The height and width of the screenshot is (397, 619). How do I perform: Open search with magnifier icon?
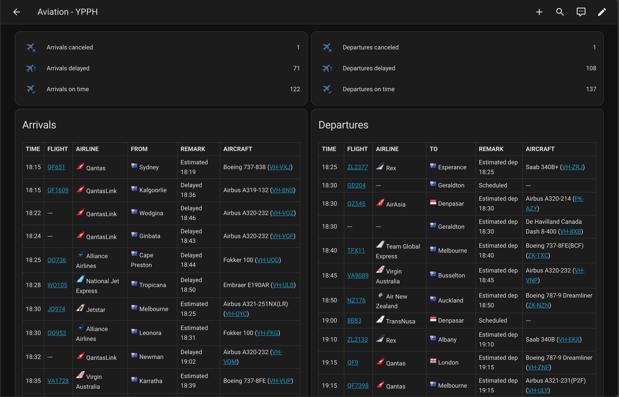pos(560,12)
